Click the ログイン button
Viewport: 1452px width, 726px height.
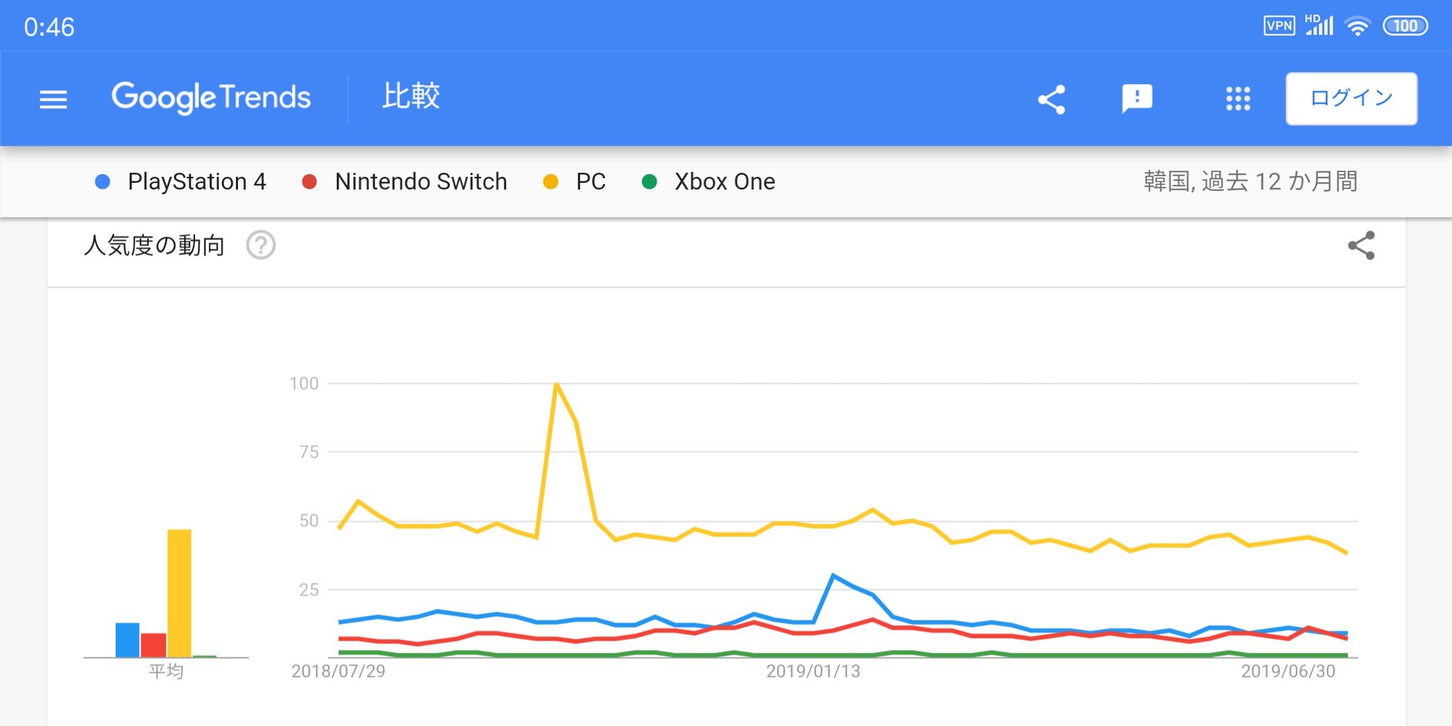(x=1351, y=98)
